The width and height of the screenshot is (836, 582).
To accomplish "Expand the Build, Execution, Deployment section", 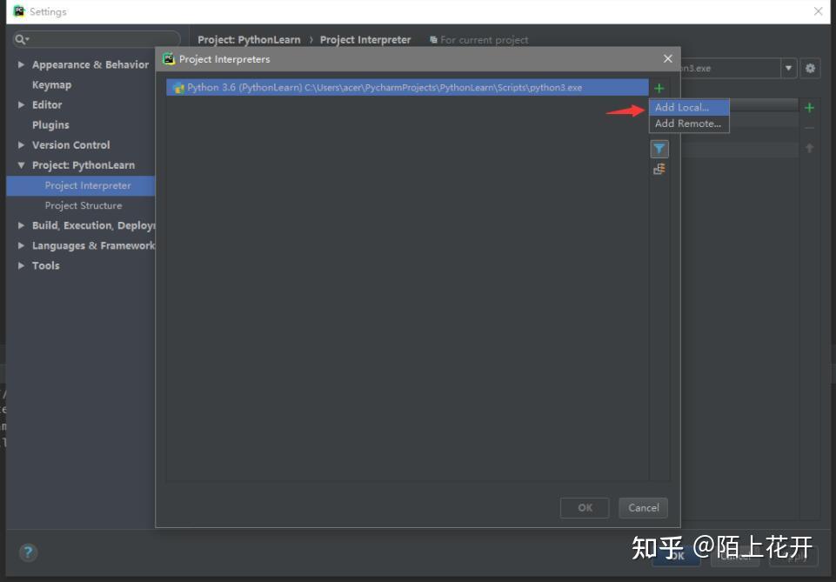I will 20,224.
